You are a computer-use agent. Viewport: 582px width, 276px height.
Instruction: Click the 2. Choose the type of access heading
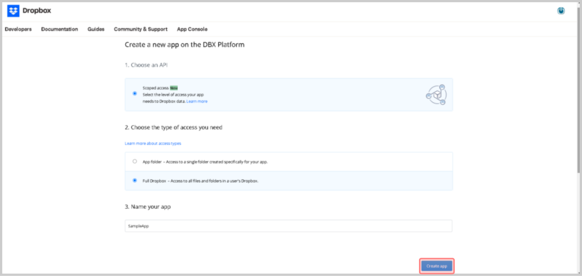(x=173, y=127)
